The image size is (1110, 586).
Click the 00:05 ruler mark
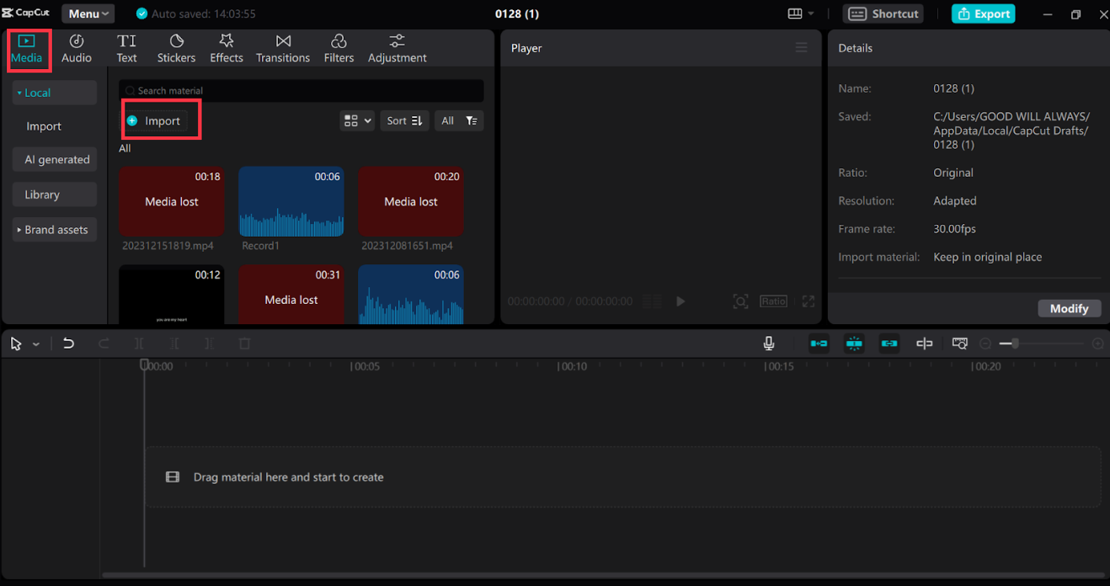366,366
